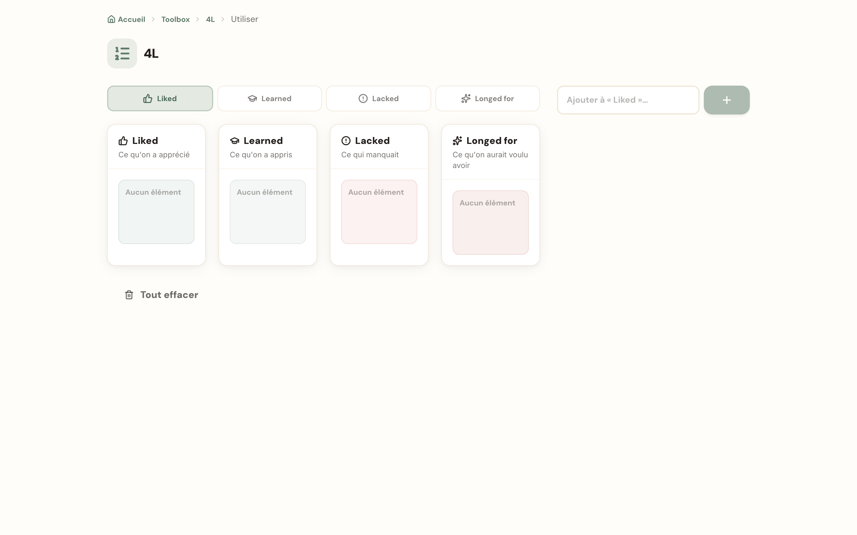
Task: Click the Longed for card heading text
Action: pyautogui.click(x=491, y=141)
